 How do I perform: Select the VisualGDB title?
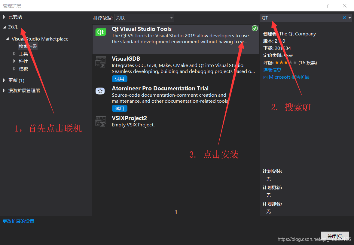(126, 59)
